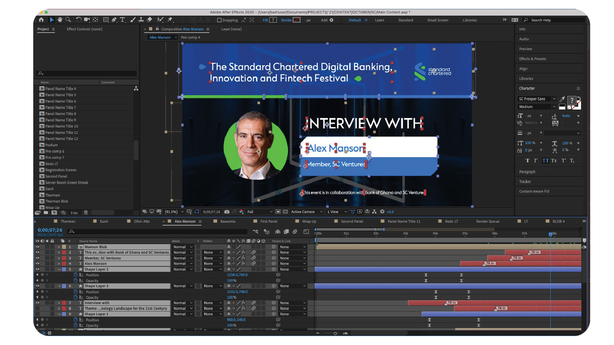Click the 8 bpc color depth button
614x345 pixels.
75,213
